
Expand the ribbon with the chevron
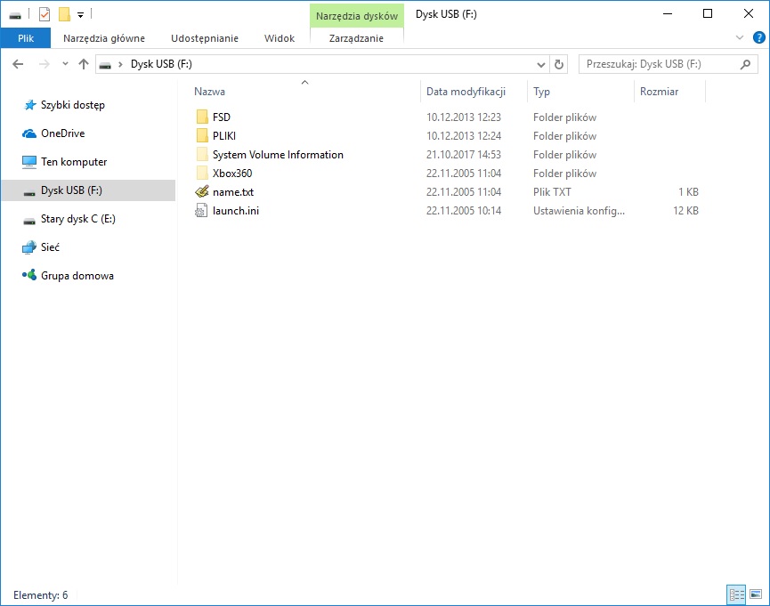coord(740,37)
